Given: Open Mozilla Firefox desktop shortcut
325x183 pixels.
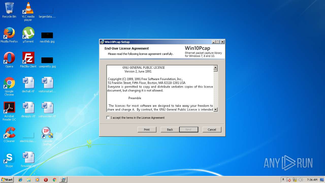Looking at the screenshot, I should pos(9,35).
